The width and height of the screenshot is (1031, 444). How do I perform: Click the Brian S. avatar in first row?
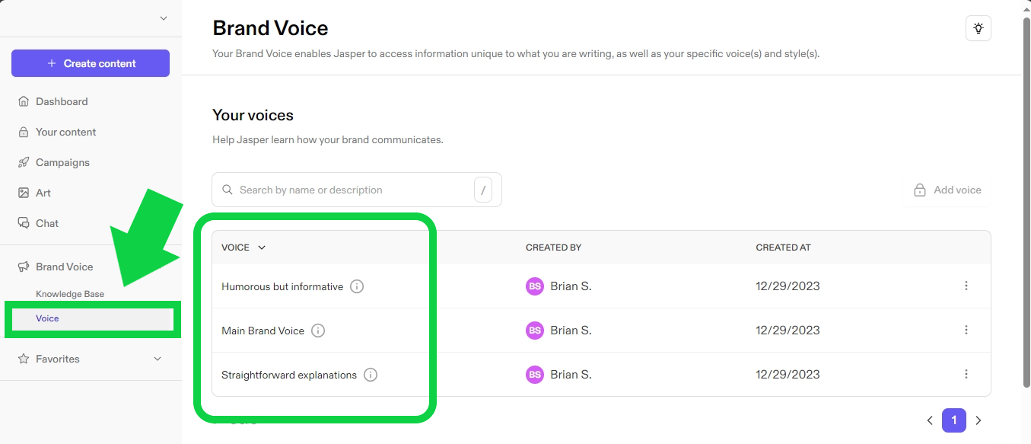tap(535, 286)
